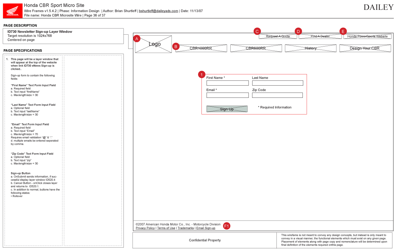
Task: Open Honda PowerSports Website link
Action: [x=367, y=36]
